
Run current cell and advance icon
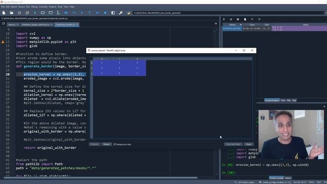click(x=51, y=13)
